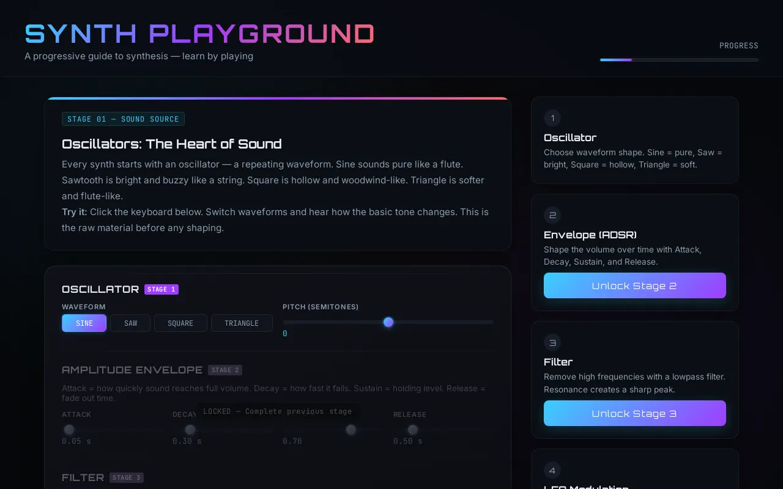Select the SINE waveform button

click(x=84, y=323)
